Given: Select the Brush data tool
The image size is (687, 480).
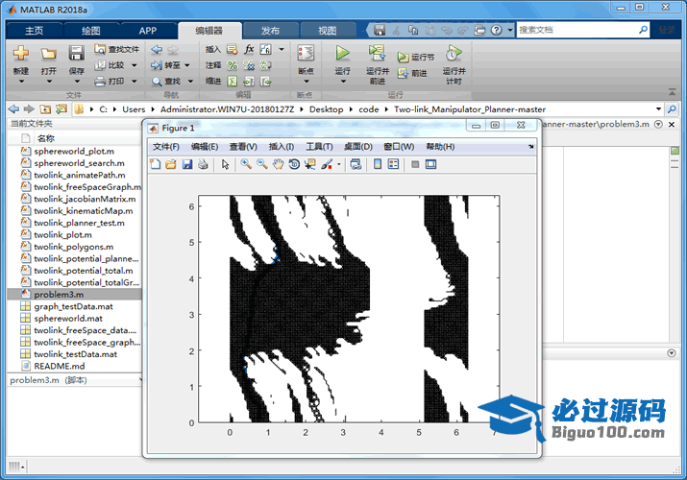Looking at the screenshot, I should click(327, 164).
